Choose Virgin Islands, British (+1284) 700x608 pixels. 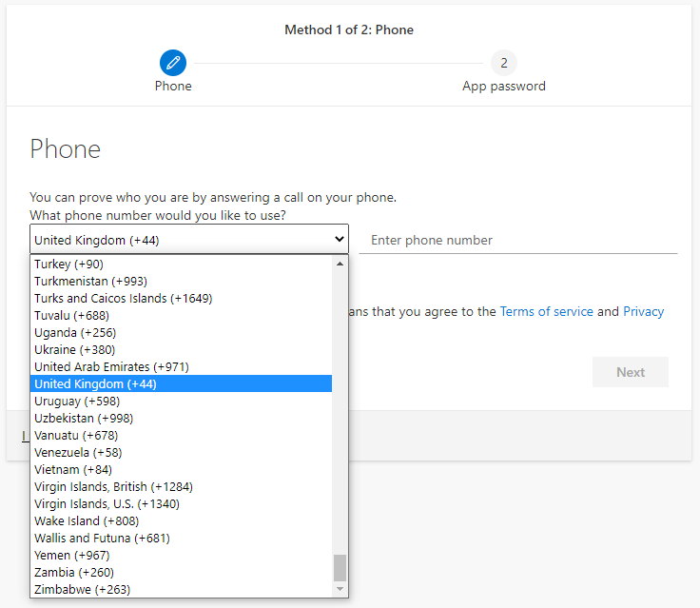point(181,486)
